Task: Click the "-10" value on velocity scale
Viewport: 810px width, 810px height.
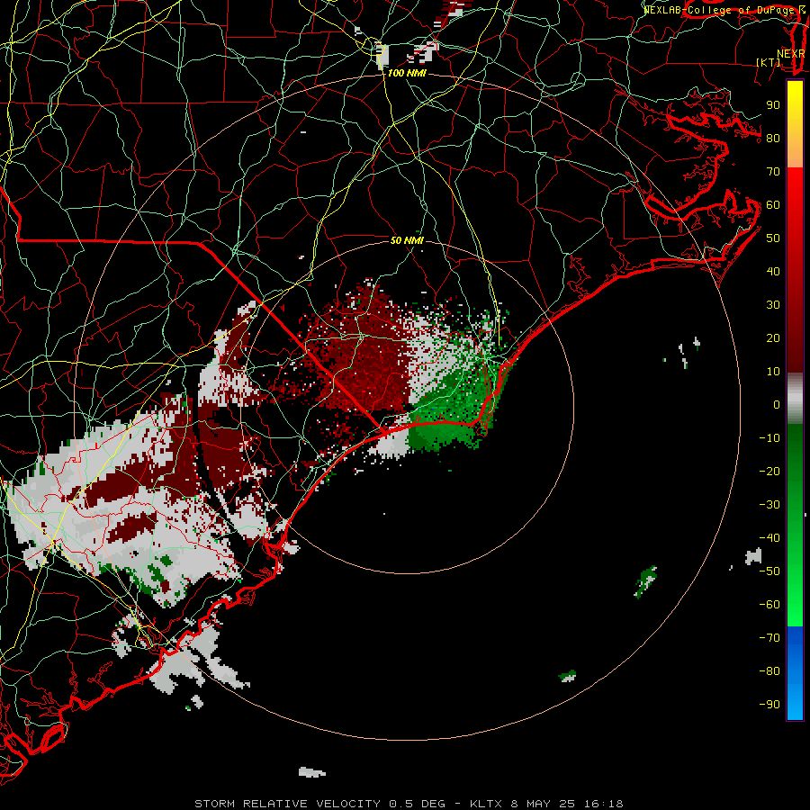Action: [x=769, y=438]
